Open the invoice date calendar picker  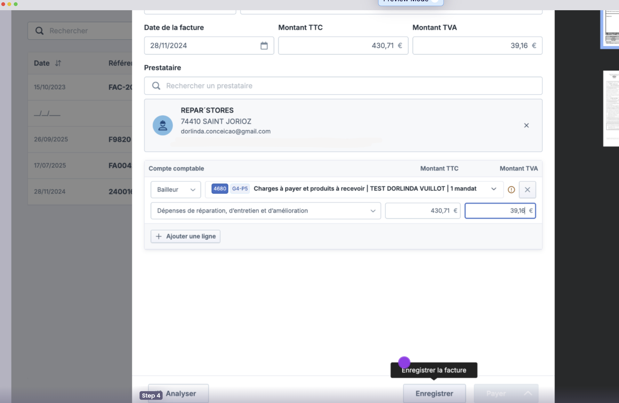(x=264, y=46)
